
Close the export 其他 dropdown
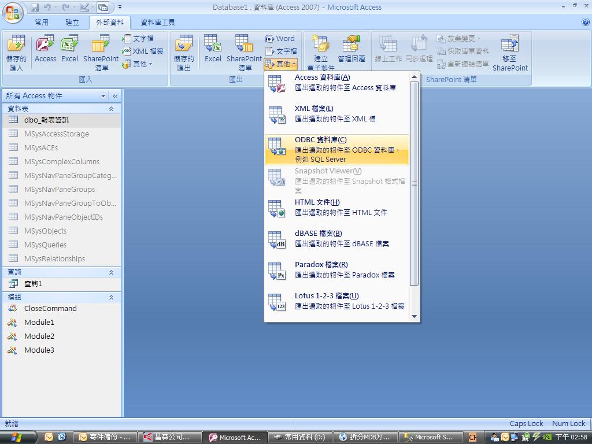[281, 64]
